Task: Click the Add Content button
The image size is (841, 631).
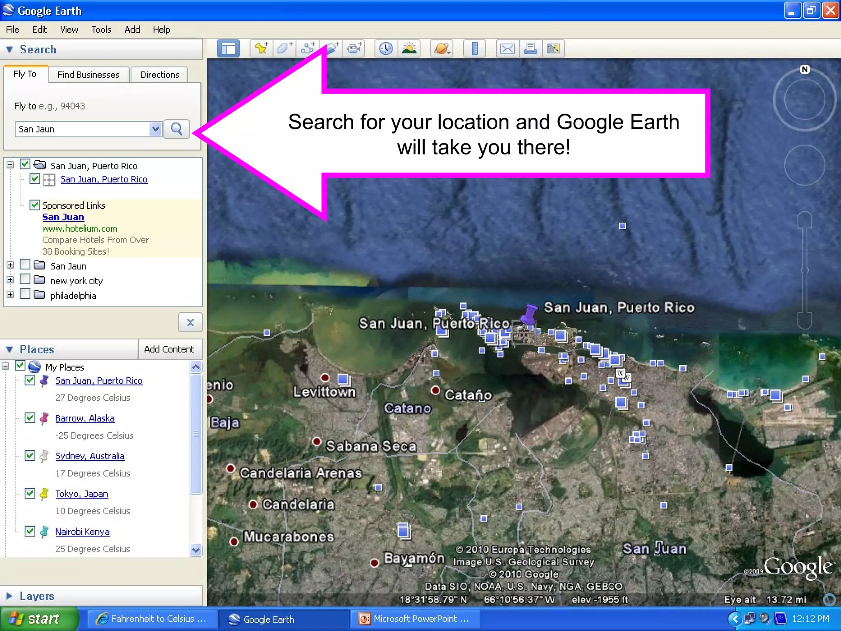Action: [x=169, y=349]
